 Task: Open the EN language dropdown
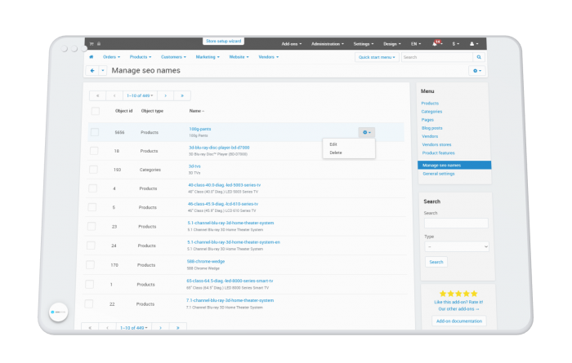(416, 44)
